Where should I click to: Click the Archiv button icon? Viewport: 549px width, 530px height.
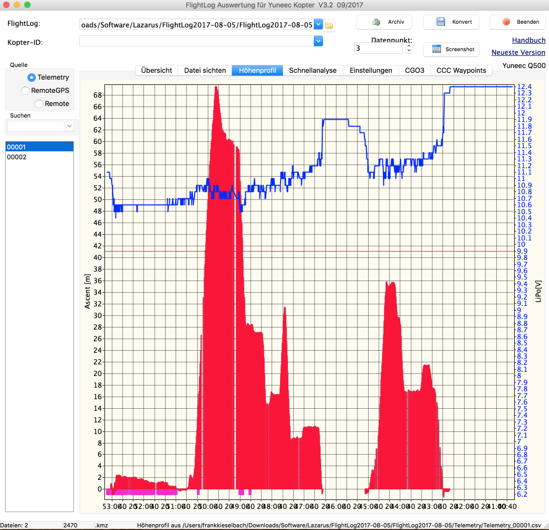point(377,22)
